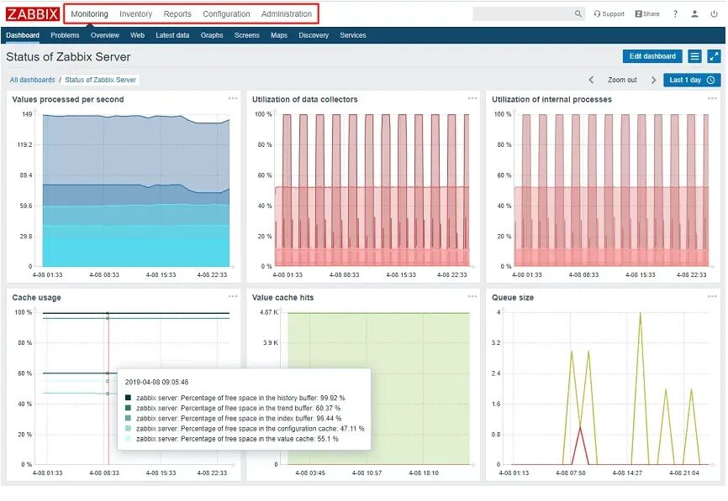
Task: Click the red spike in Queue size graph
Action: pos(580,429)
